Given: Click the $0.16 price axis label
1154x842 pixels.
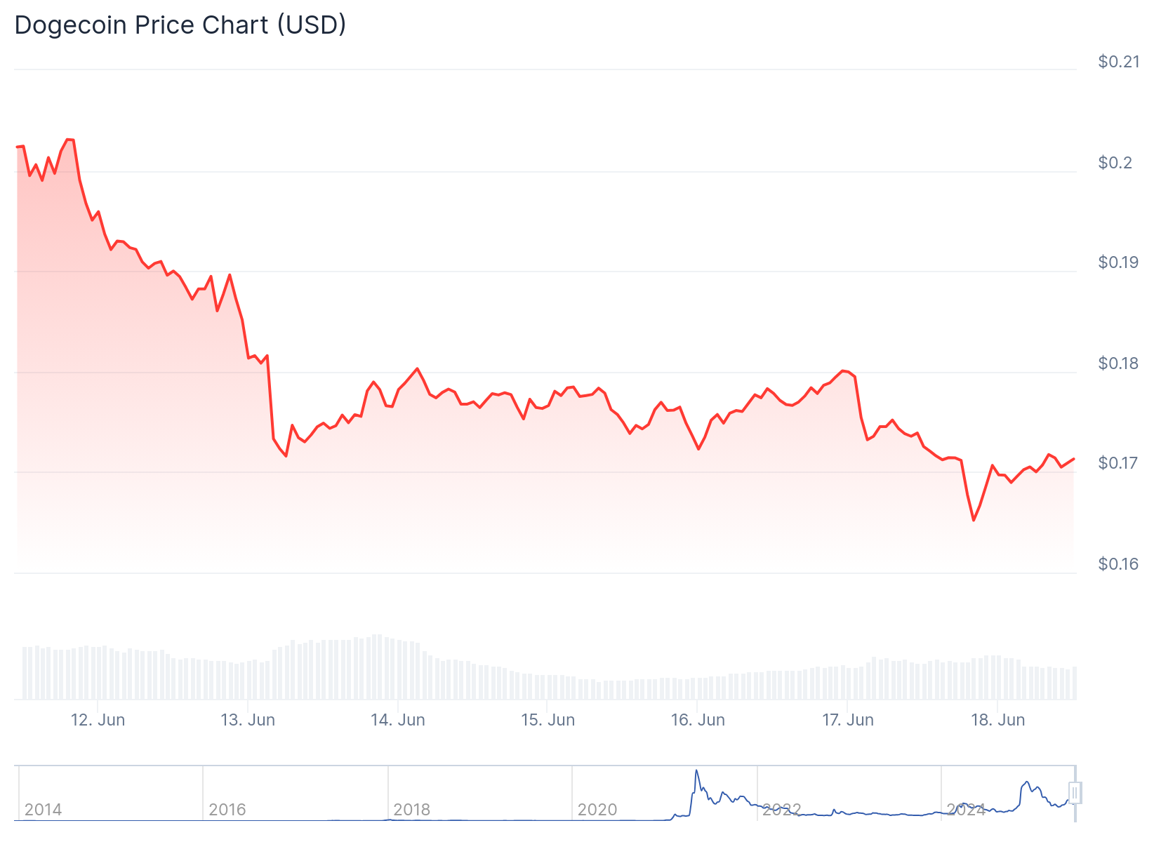Looking at the screenshot, I should pyautogui.click(x=1119, y=564).
